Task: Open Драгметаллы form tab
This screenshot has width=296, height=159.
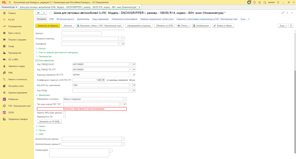Action: [83, 19]
